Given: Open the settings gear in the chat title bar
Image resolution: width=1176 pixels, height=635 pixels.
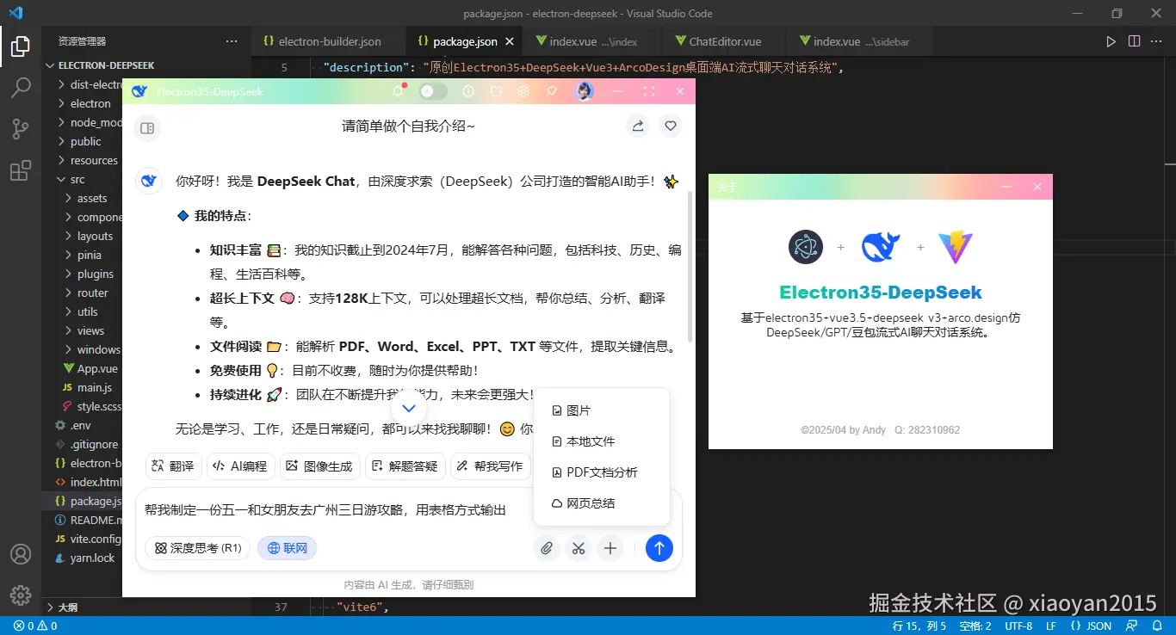Looking at the screenshot, I should (x=523, y=90).
